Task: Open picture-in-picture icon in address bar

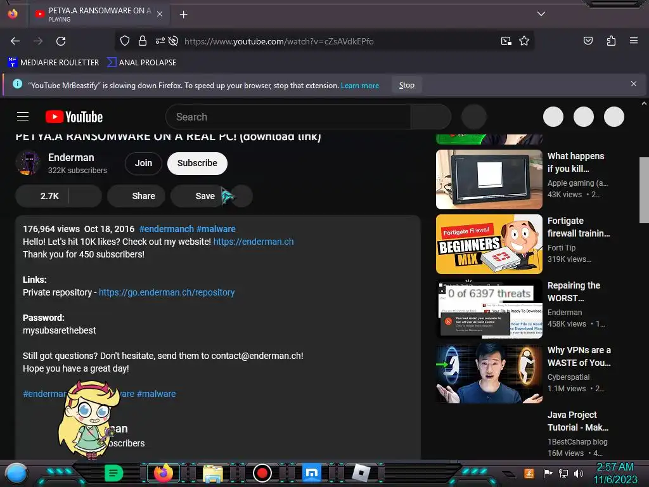Action: (506, 41)
